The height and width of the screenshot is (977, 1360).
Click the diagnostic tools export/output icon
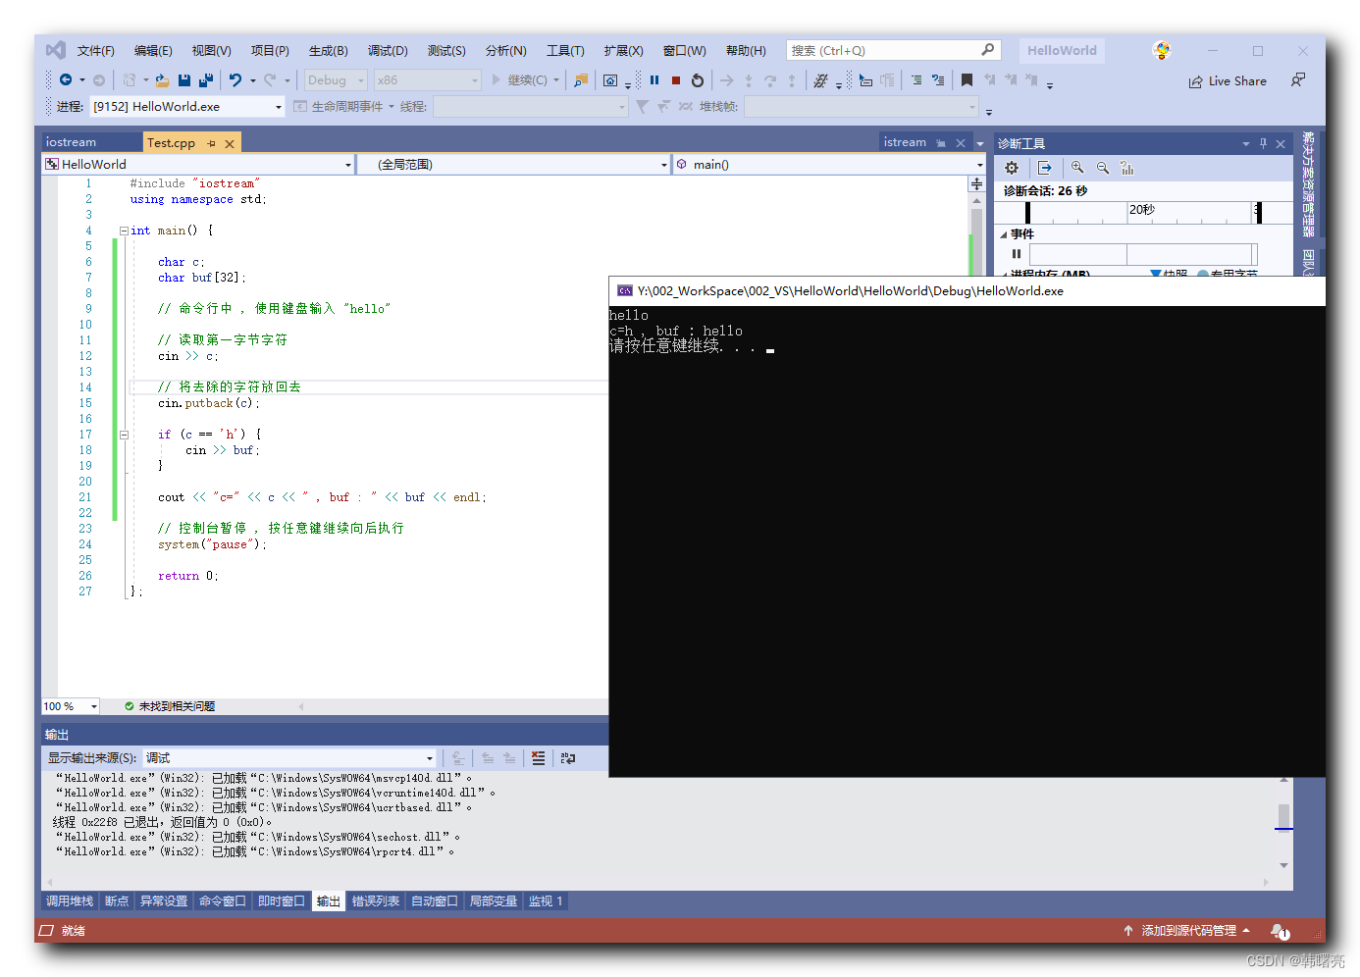(x=1045, y=168)
